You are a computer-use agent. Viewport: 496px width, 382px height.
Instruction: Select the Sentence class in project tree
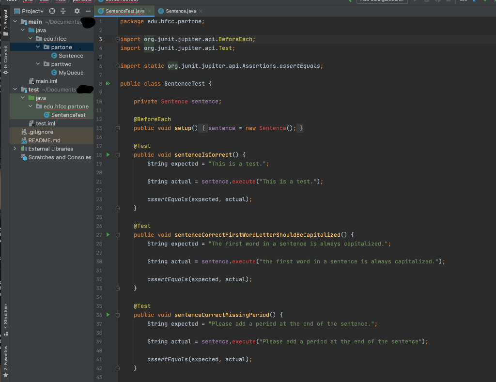tap(67, 56)
